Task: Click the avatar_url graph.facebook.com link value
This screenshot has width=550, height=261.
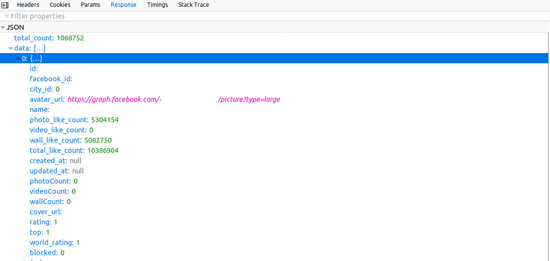Action: click(x=174, y=99)
